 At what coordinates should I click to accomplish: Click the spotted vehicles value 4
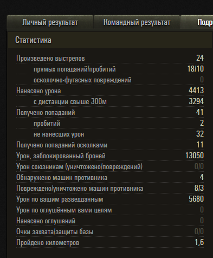202,177
